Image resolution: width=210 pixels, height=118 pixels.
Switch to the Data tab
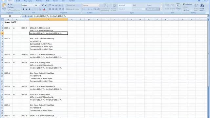pyautogui.click(x=48, y=1)
